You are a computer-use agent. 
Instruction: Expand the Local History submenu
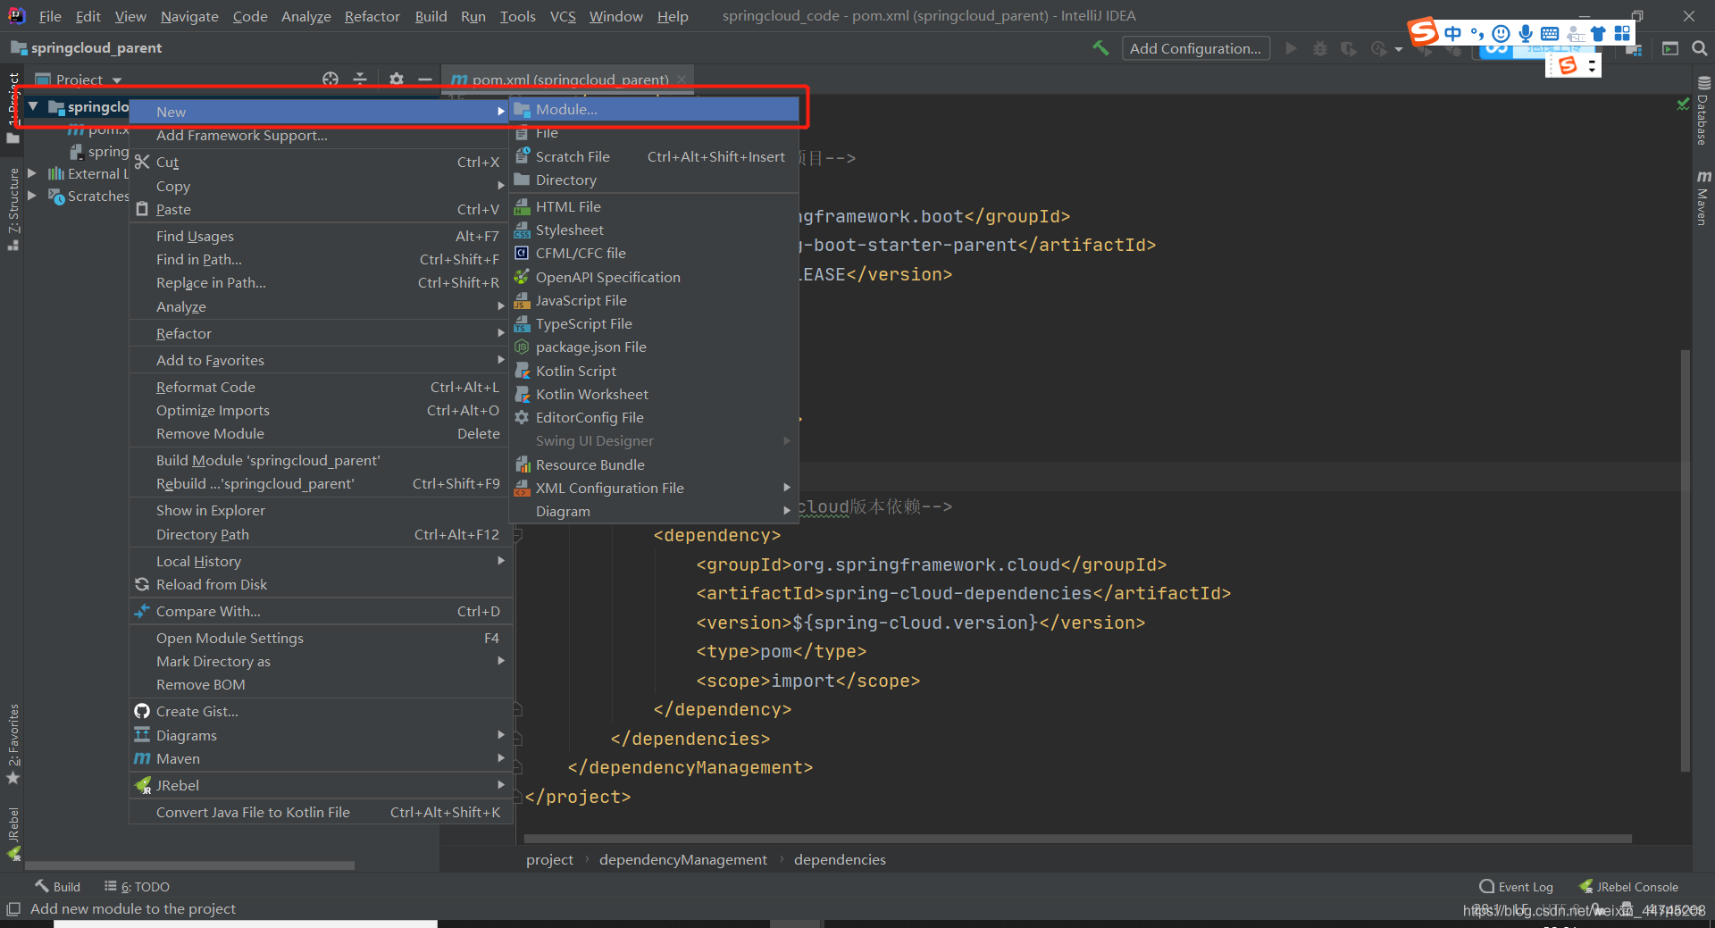point(322,561)
